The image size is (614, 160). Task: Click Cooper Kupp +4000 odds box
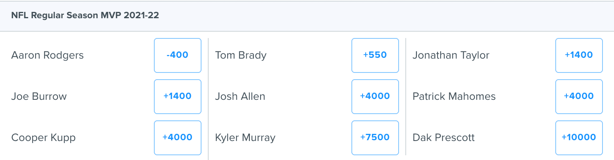pyautogui.click(x=178, y=138)
